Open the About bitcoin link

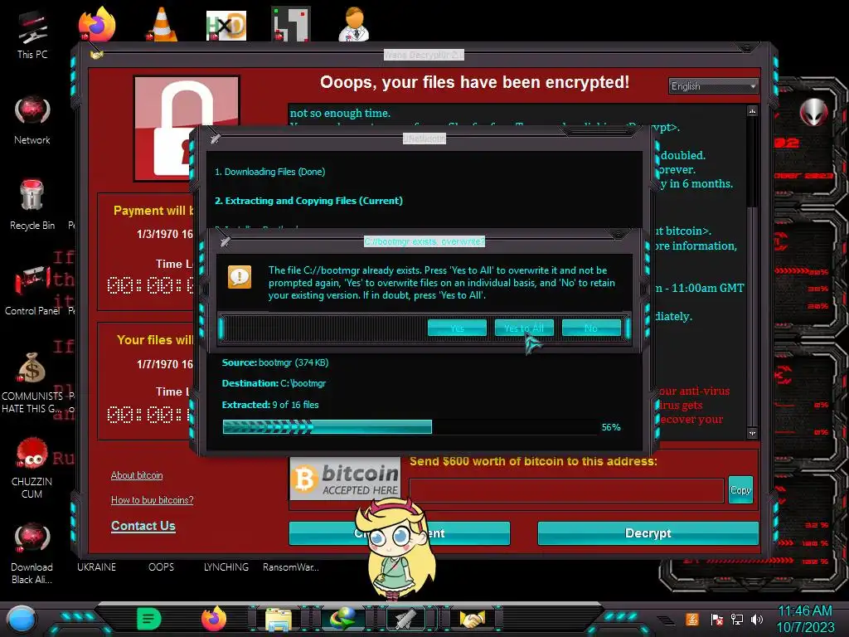(137, 475)
